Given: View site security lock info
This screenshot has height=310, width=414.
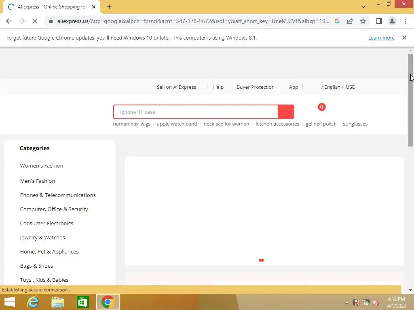Looking at the screenshot, I should [x=51, y=21].
